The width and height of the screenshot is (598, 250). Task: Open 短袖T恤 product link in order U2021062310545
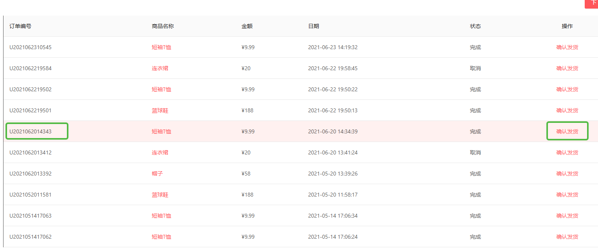162,47
